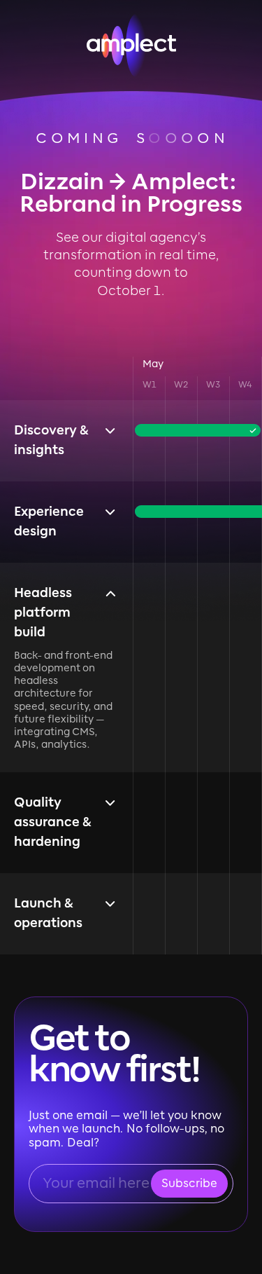The image size is (262, 1274).
Task: Click the Discovery & insights green bar
Action: point(197,430)
